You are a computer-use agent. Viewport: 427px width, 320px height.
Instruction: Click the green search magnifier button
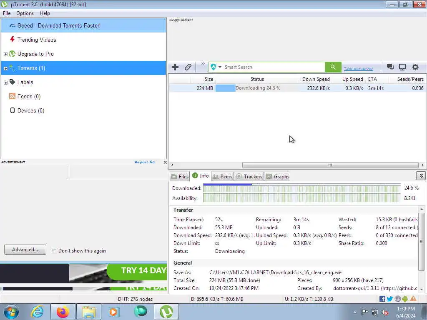point(333,67)
